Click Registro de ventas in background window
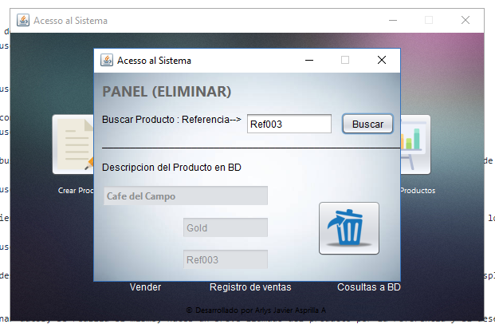This screenshot has width=495, height=332. pos(250,287)
